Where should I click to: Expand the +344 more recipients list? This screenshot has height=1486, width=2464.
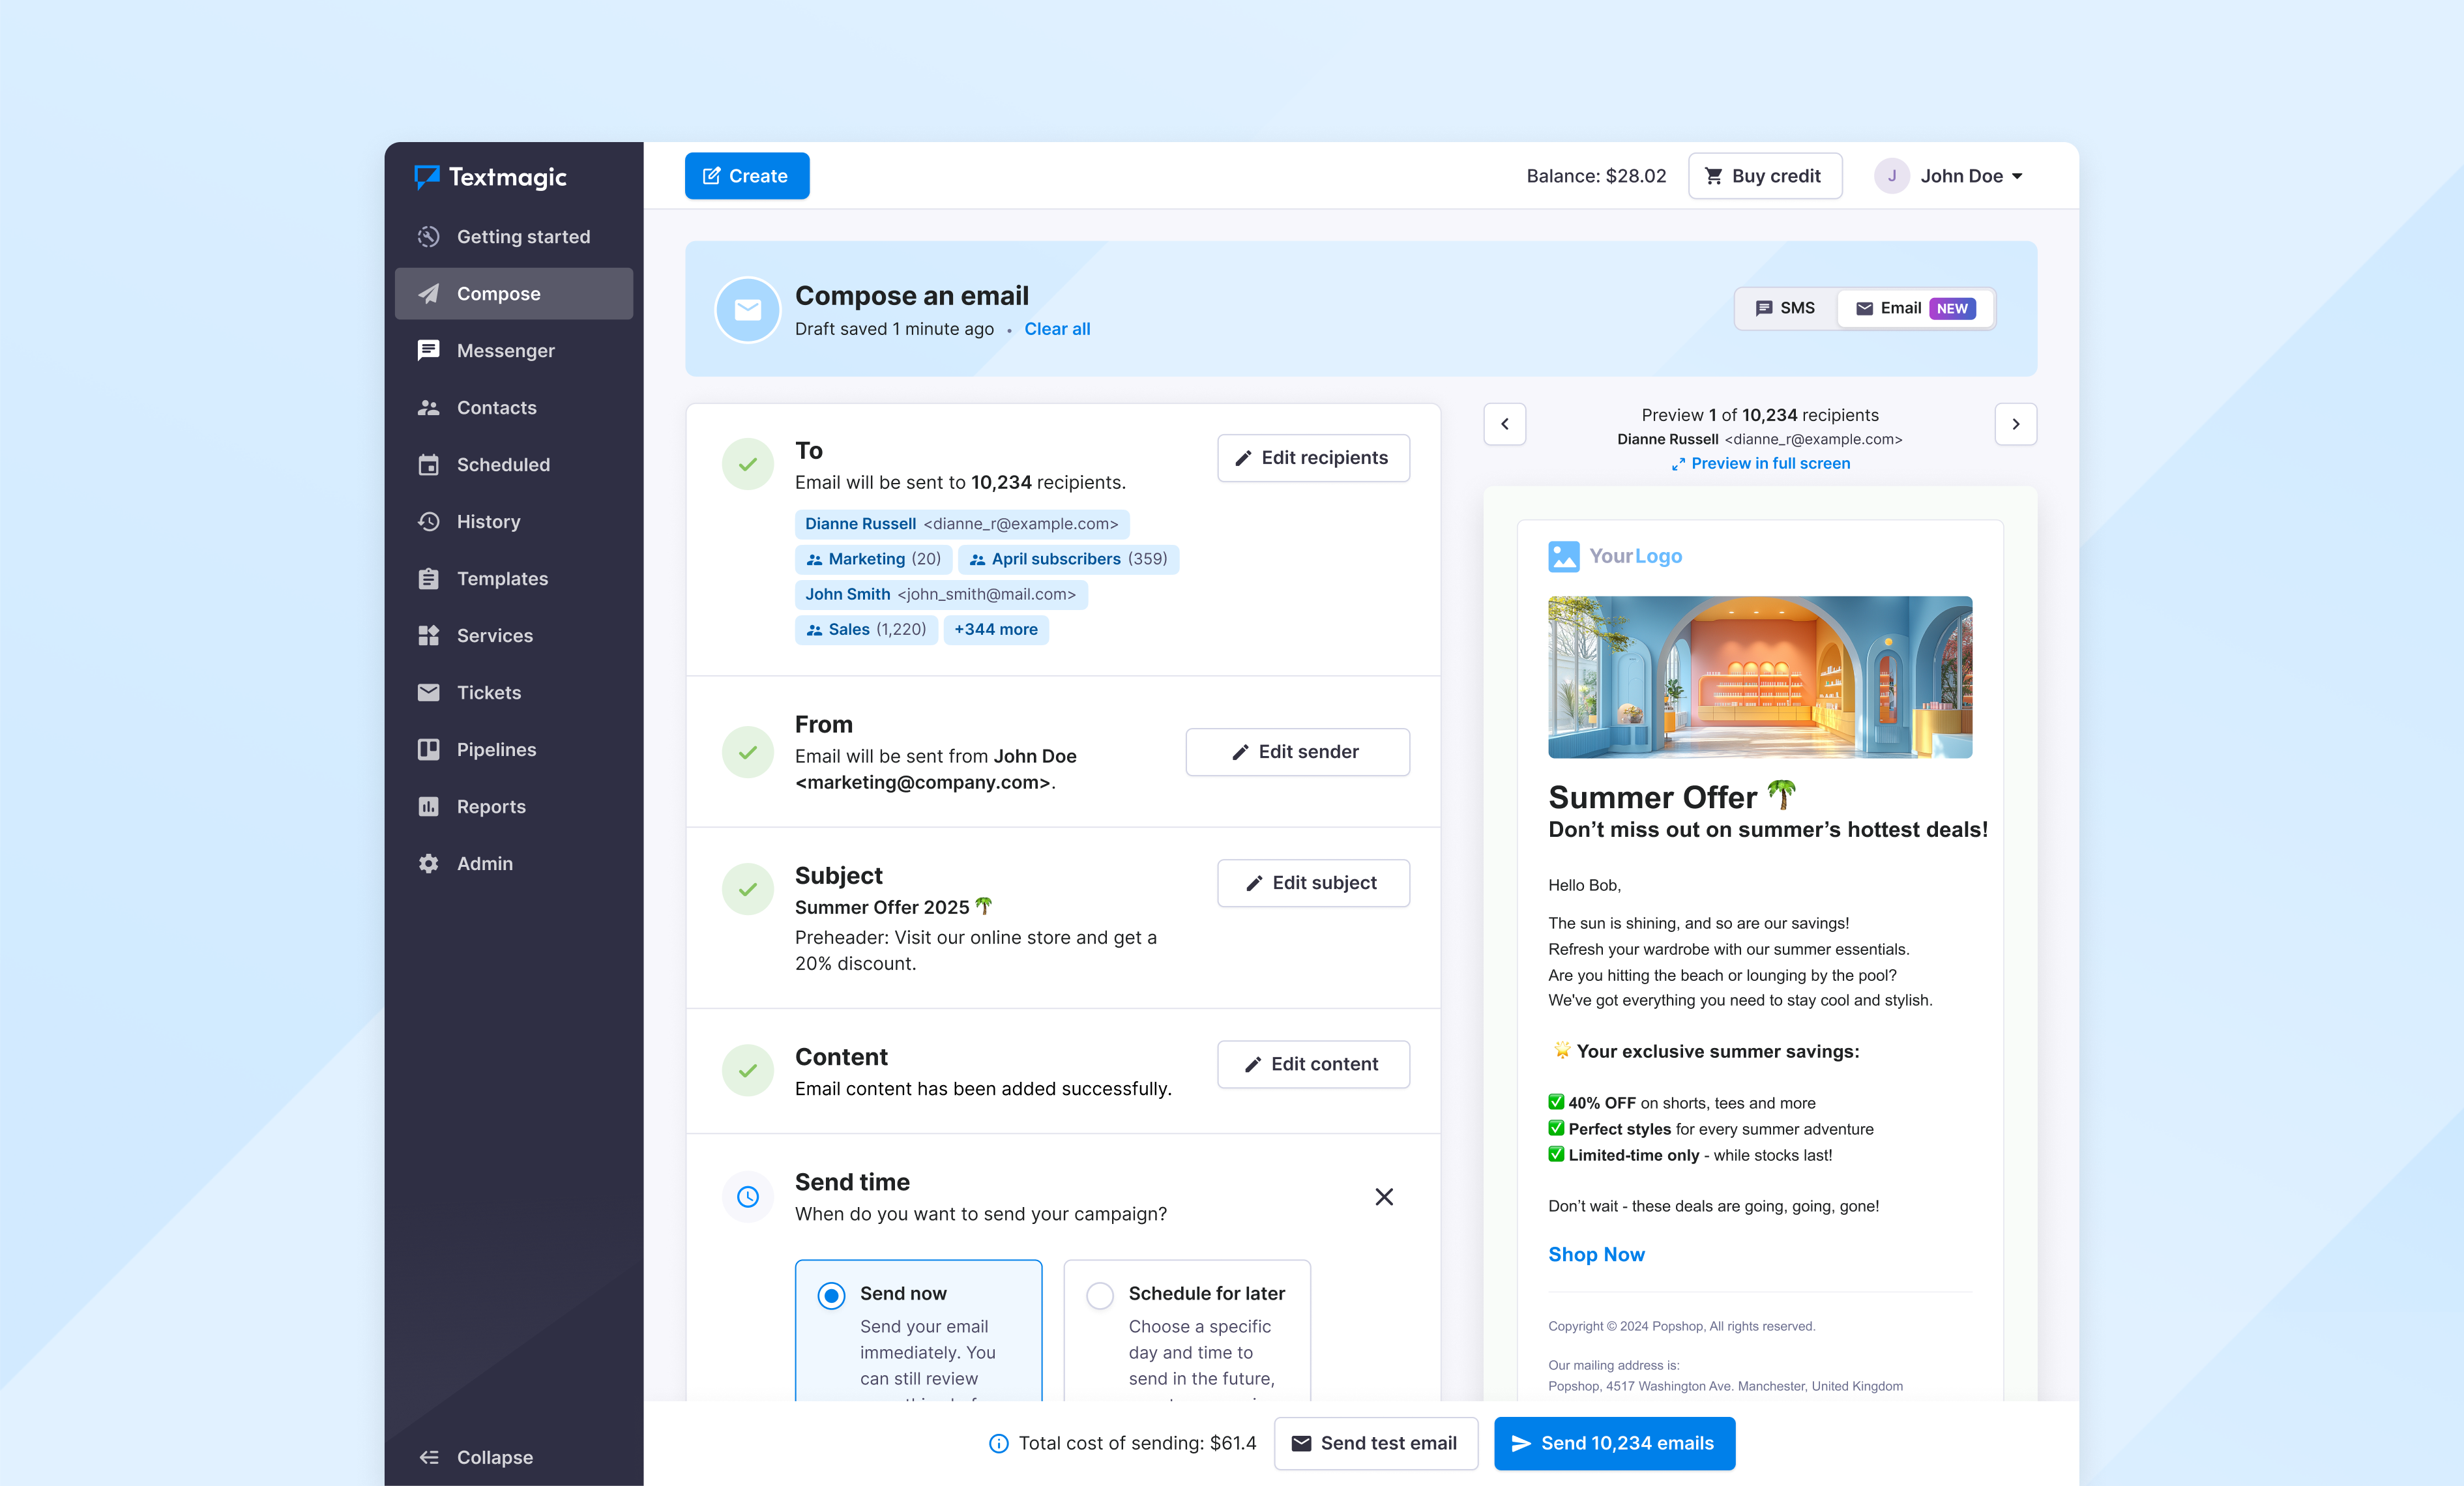(995, 629)
